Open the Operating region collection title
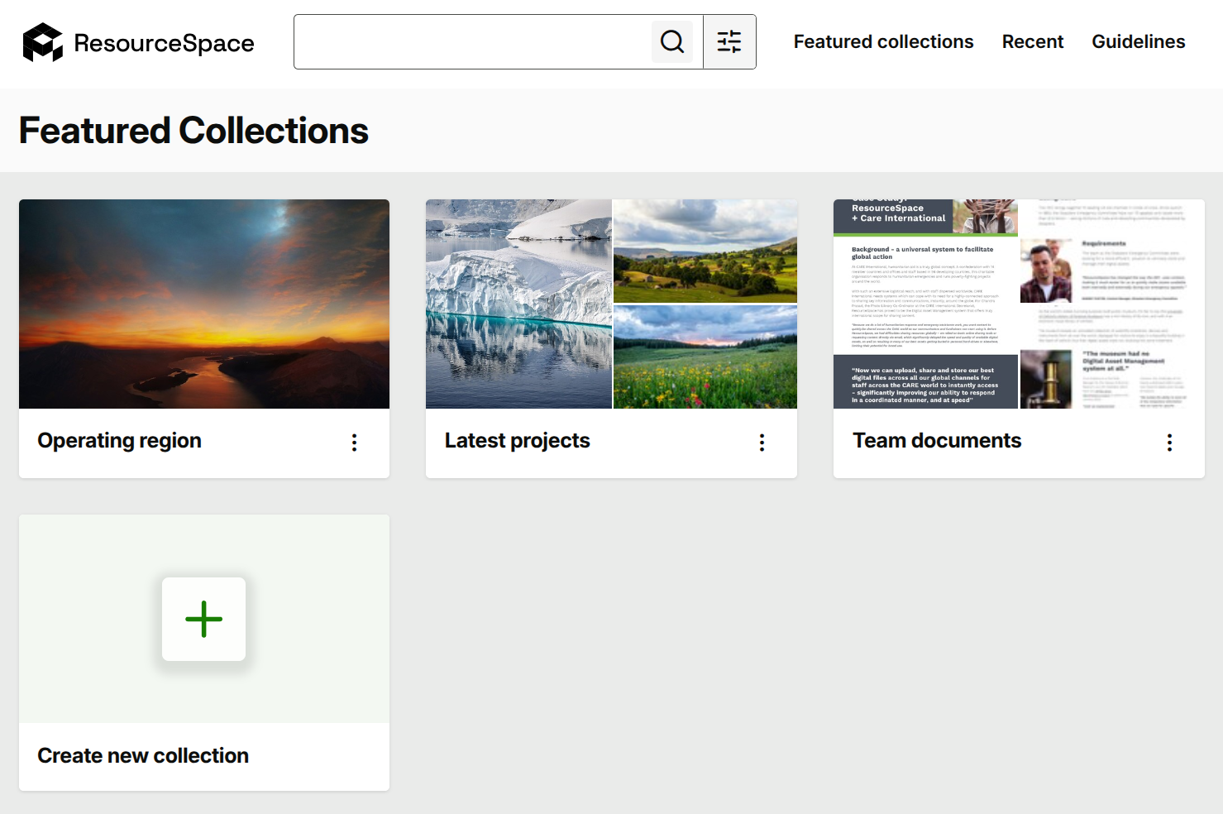1223x814 pixels. [x=120, y=441]
